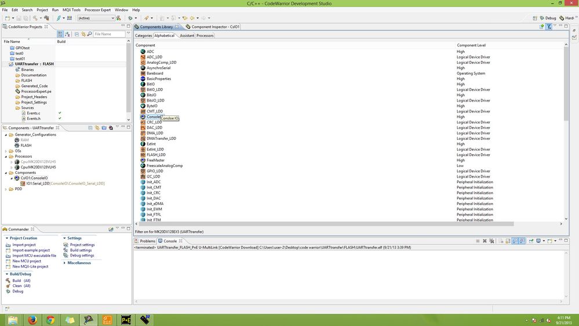Open the MQX Tools menu
Image resolution: width=579 pixels, height=326 pixels.
click(72, 10)
